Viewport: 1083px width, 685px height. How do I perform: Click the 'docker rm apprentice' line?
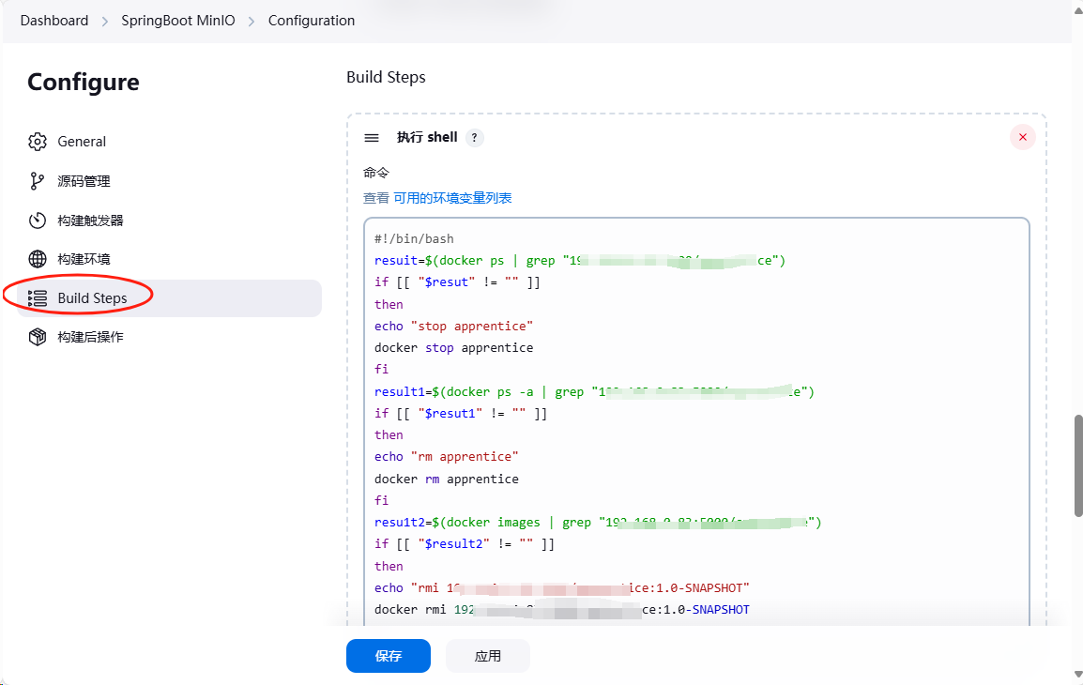pos(446,479)
